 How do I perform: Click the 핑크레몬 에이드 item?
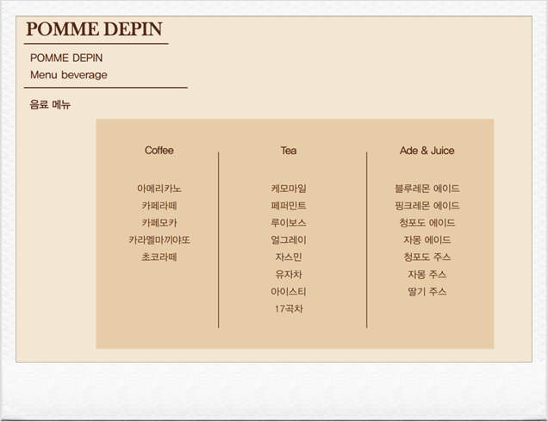pyautogui.click(x=427, y=206)
